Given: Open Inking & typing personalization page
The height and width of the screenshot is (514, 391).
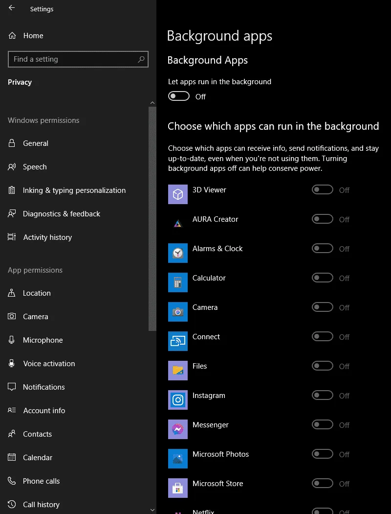Looking at the screenshot, I should point(74,190).
